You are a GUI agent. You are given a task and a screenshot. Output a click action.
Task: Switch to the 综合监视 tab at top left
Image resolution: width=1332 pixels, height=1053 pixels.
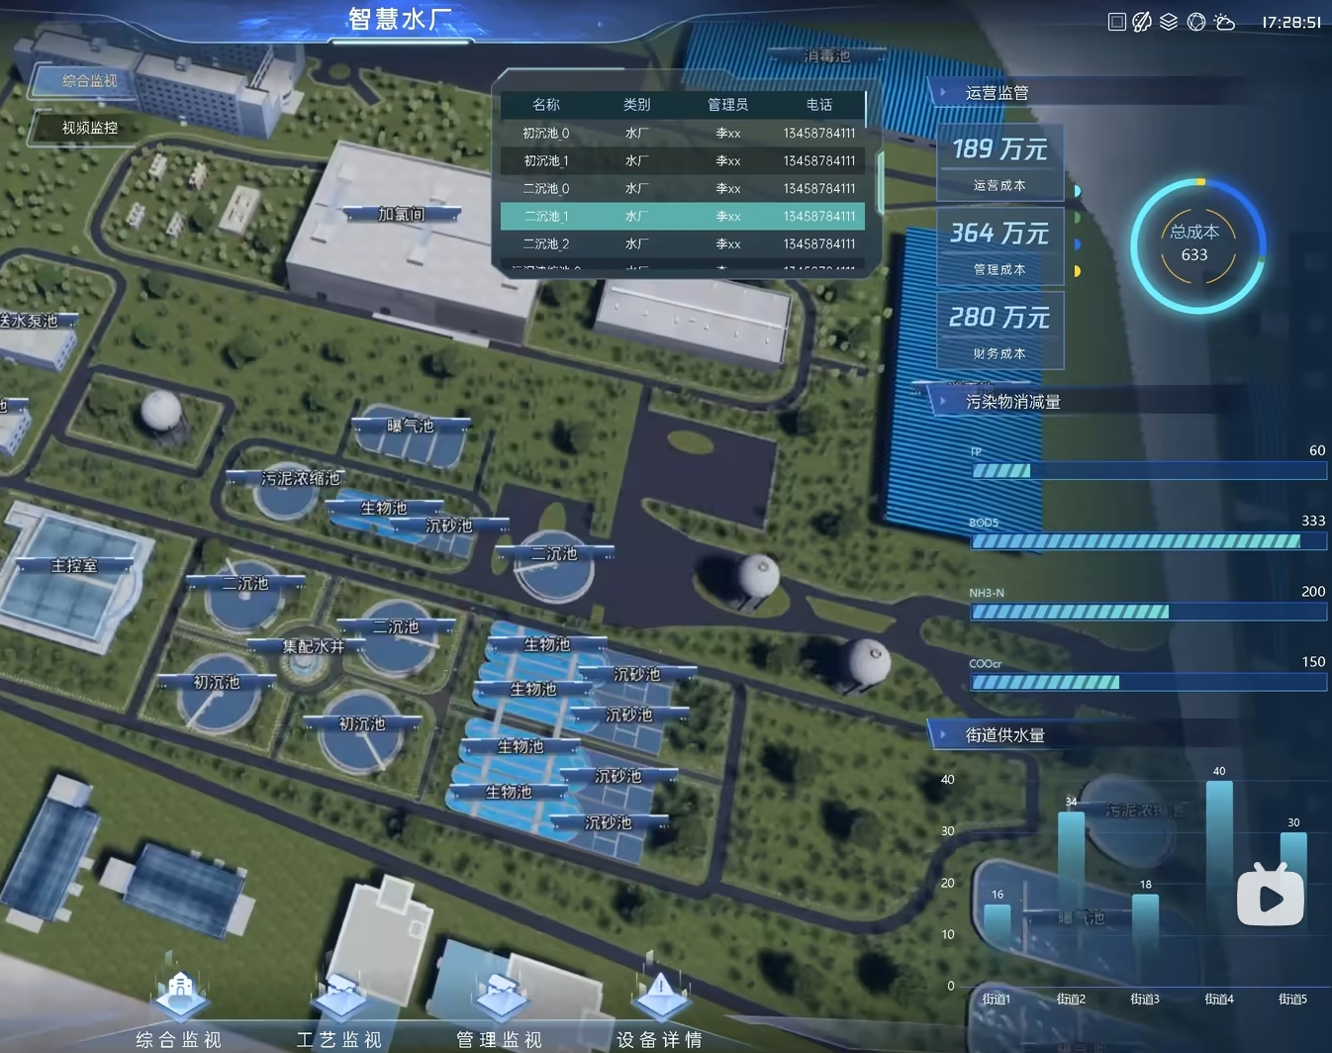[x=89, y=81]
